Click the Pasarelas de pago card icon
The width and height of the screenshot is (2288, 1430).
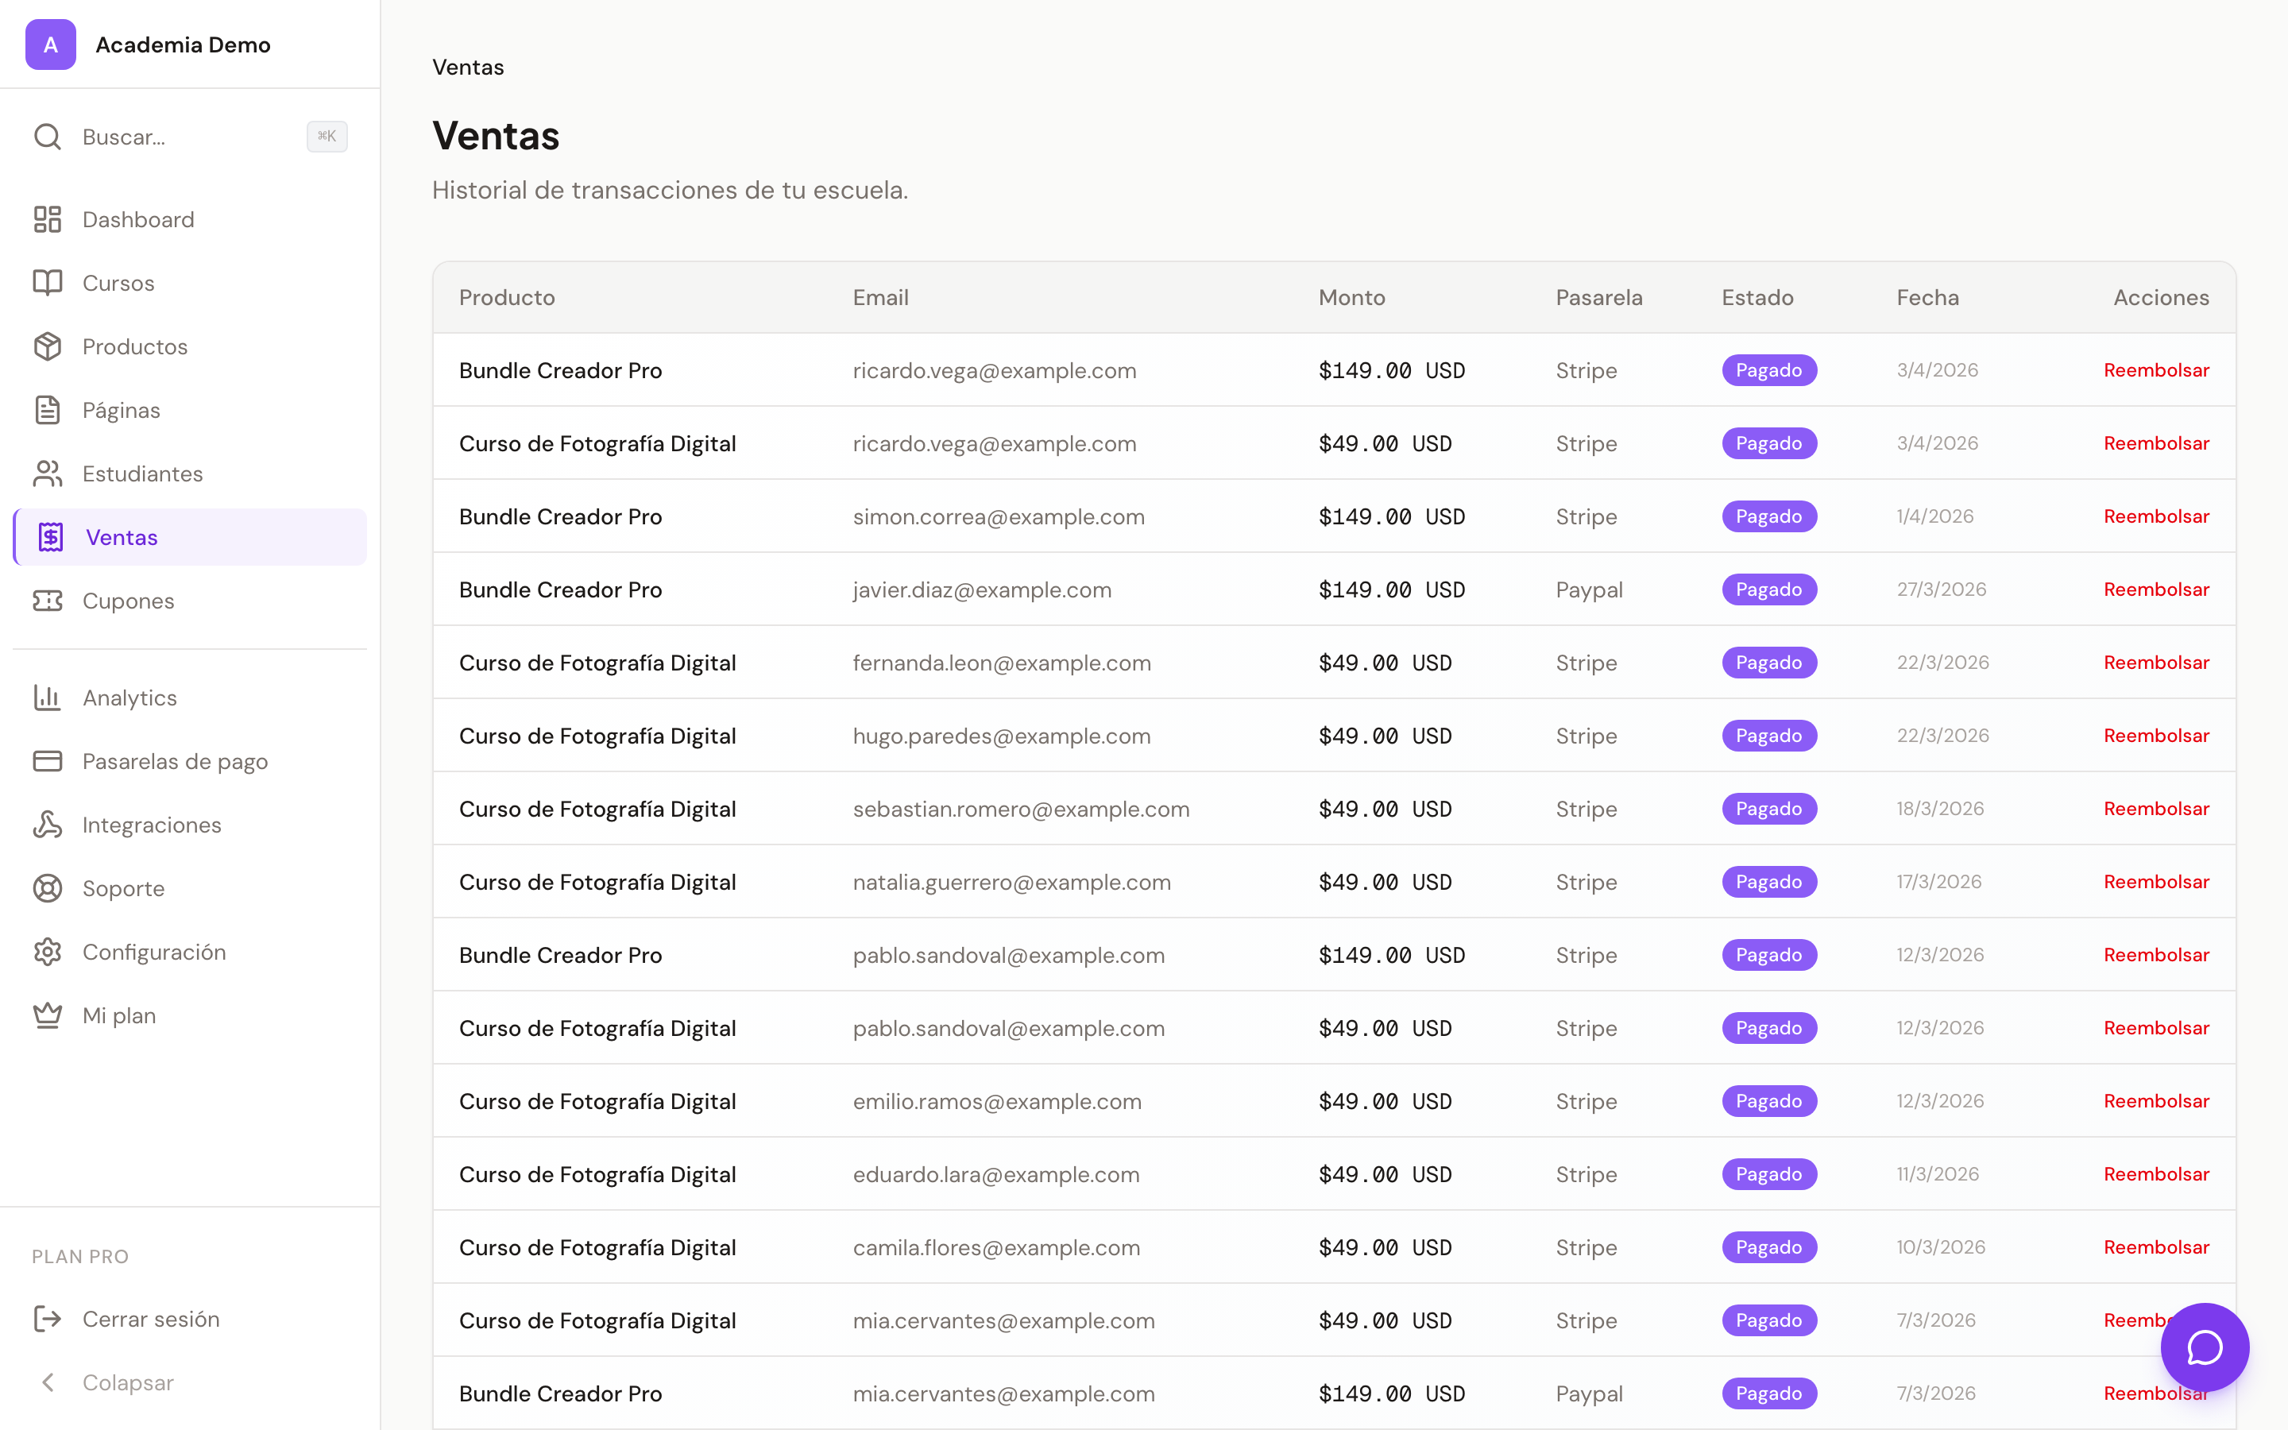coord(49,760)
